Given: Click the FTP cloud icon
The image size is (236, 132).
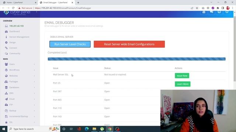Looking at the screenshot, I should pos(6,105).
